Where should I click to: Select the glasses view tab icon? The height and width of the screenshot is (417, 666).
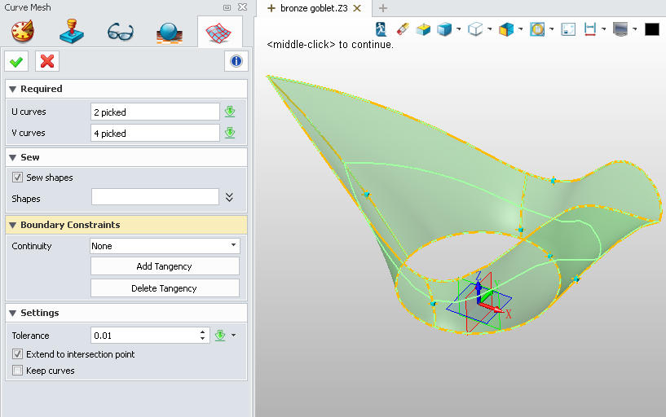tap(121, 33)
